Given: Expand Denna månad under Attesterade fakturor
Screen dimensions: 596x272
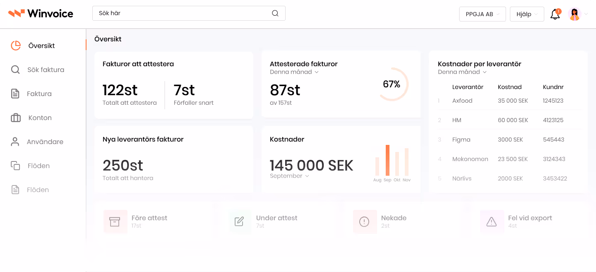Looking at the screenshot, I should pyautogui.click(x=294, y=71).
